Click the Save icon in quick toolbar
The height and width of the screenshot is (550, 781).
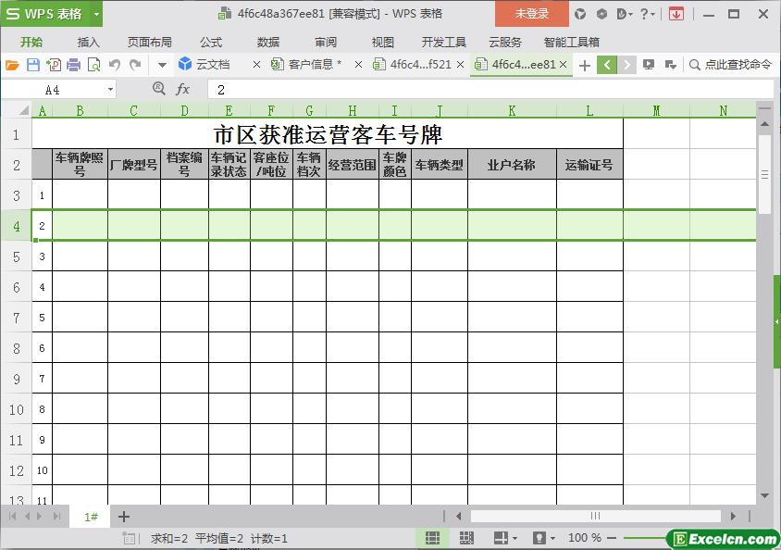tap(33, 65)
